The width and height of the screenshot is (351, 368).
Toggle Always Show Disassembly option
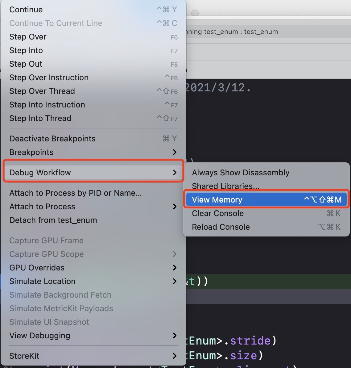coord(266,173)
